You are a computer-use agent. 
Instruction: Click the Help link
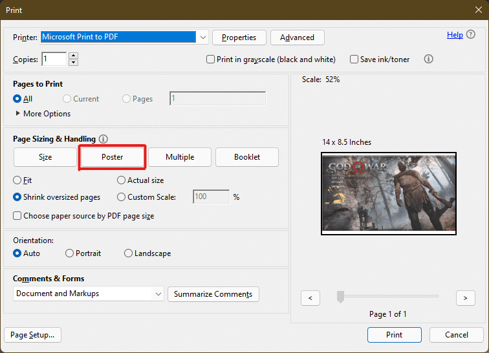[x=455, y=35]
